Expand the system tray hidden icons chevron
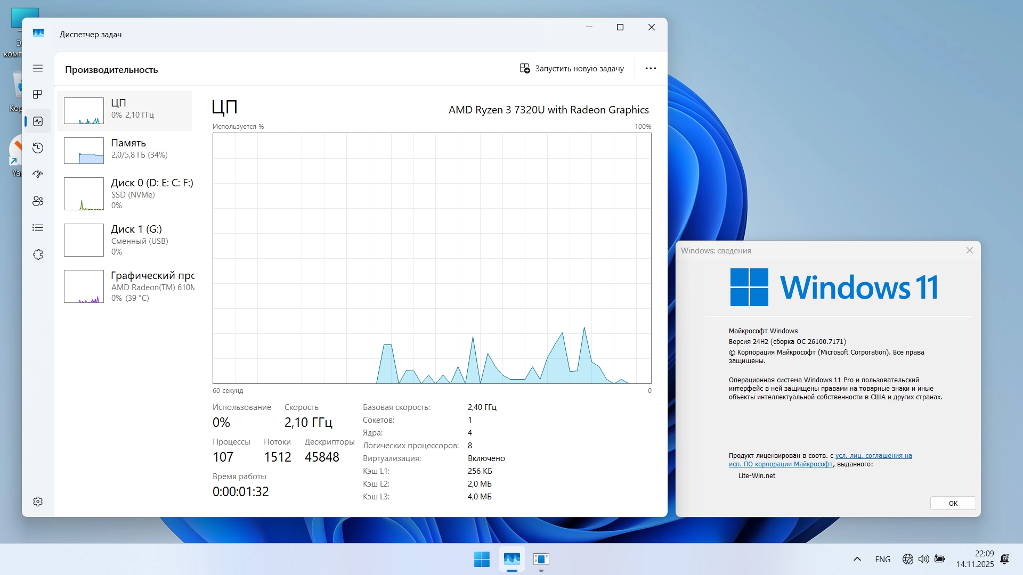Image resolution: width=1023 pixels, height=575 pixels. pyautogui.click(x=857, y=559)
